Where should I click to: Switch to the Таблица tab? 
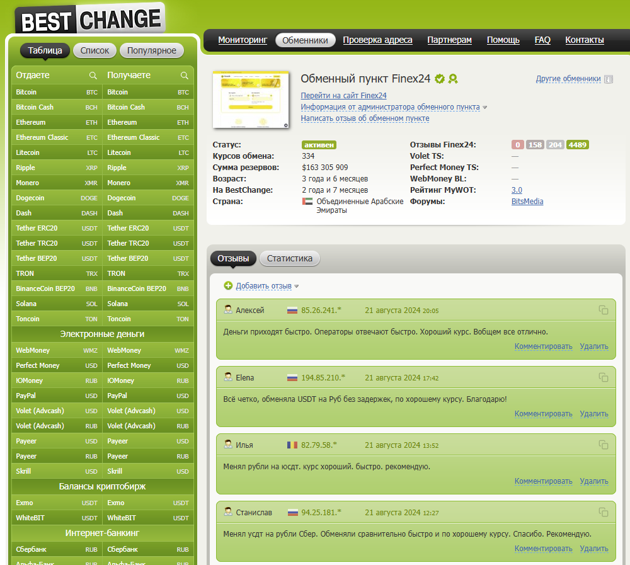coord(45,50)
